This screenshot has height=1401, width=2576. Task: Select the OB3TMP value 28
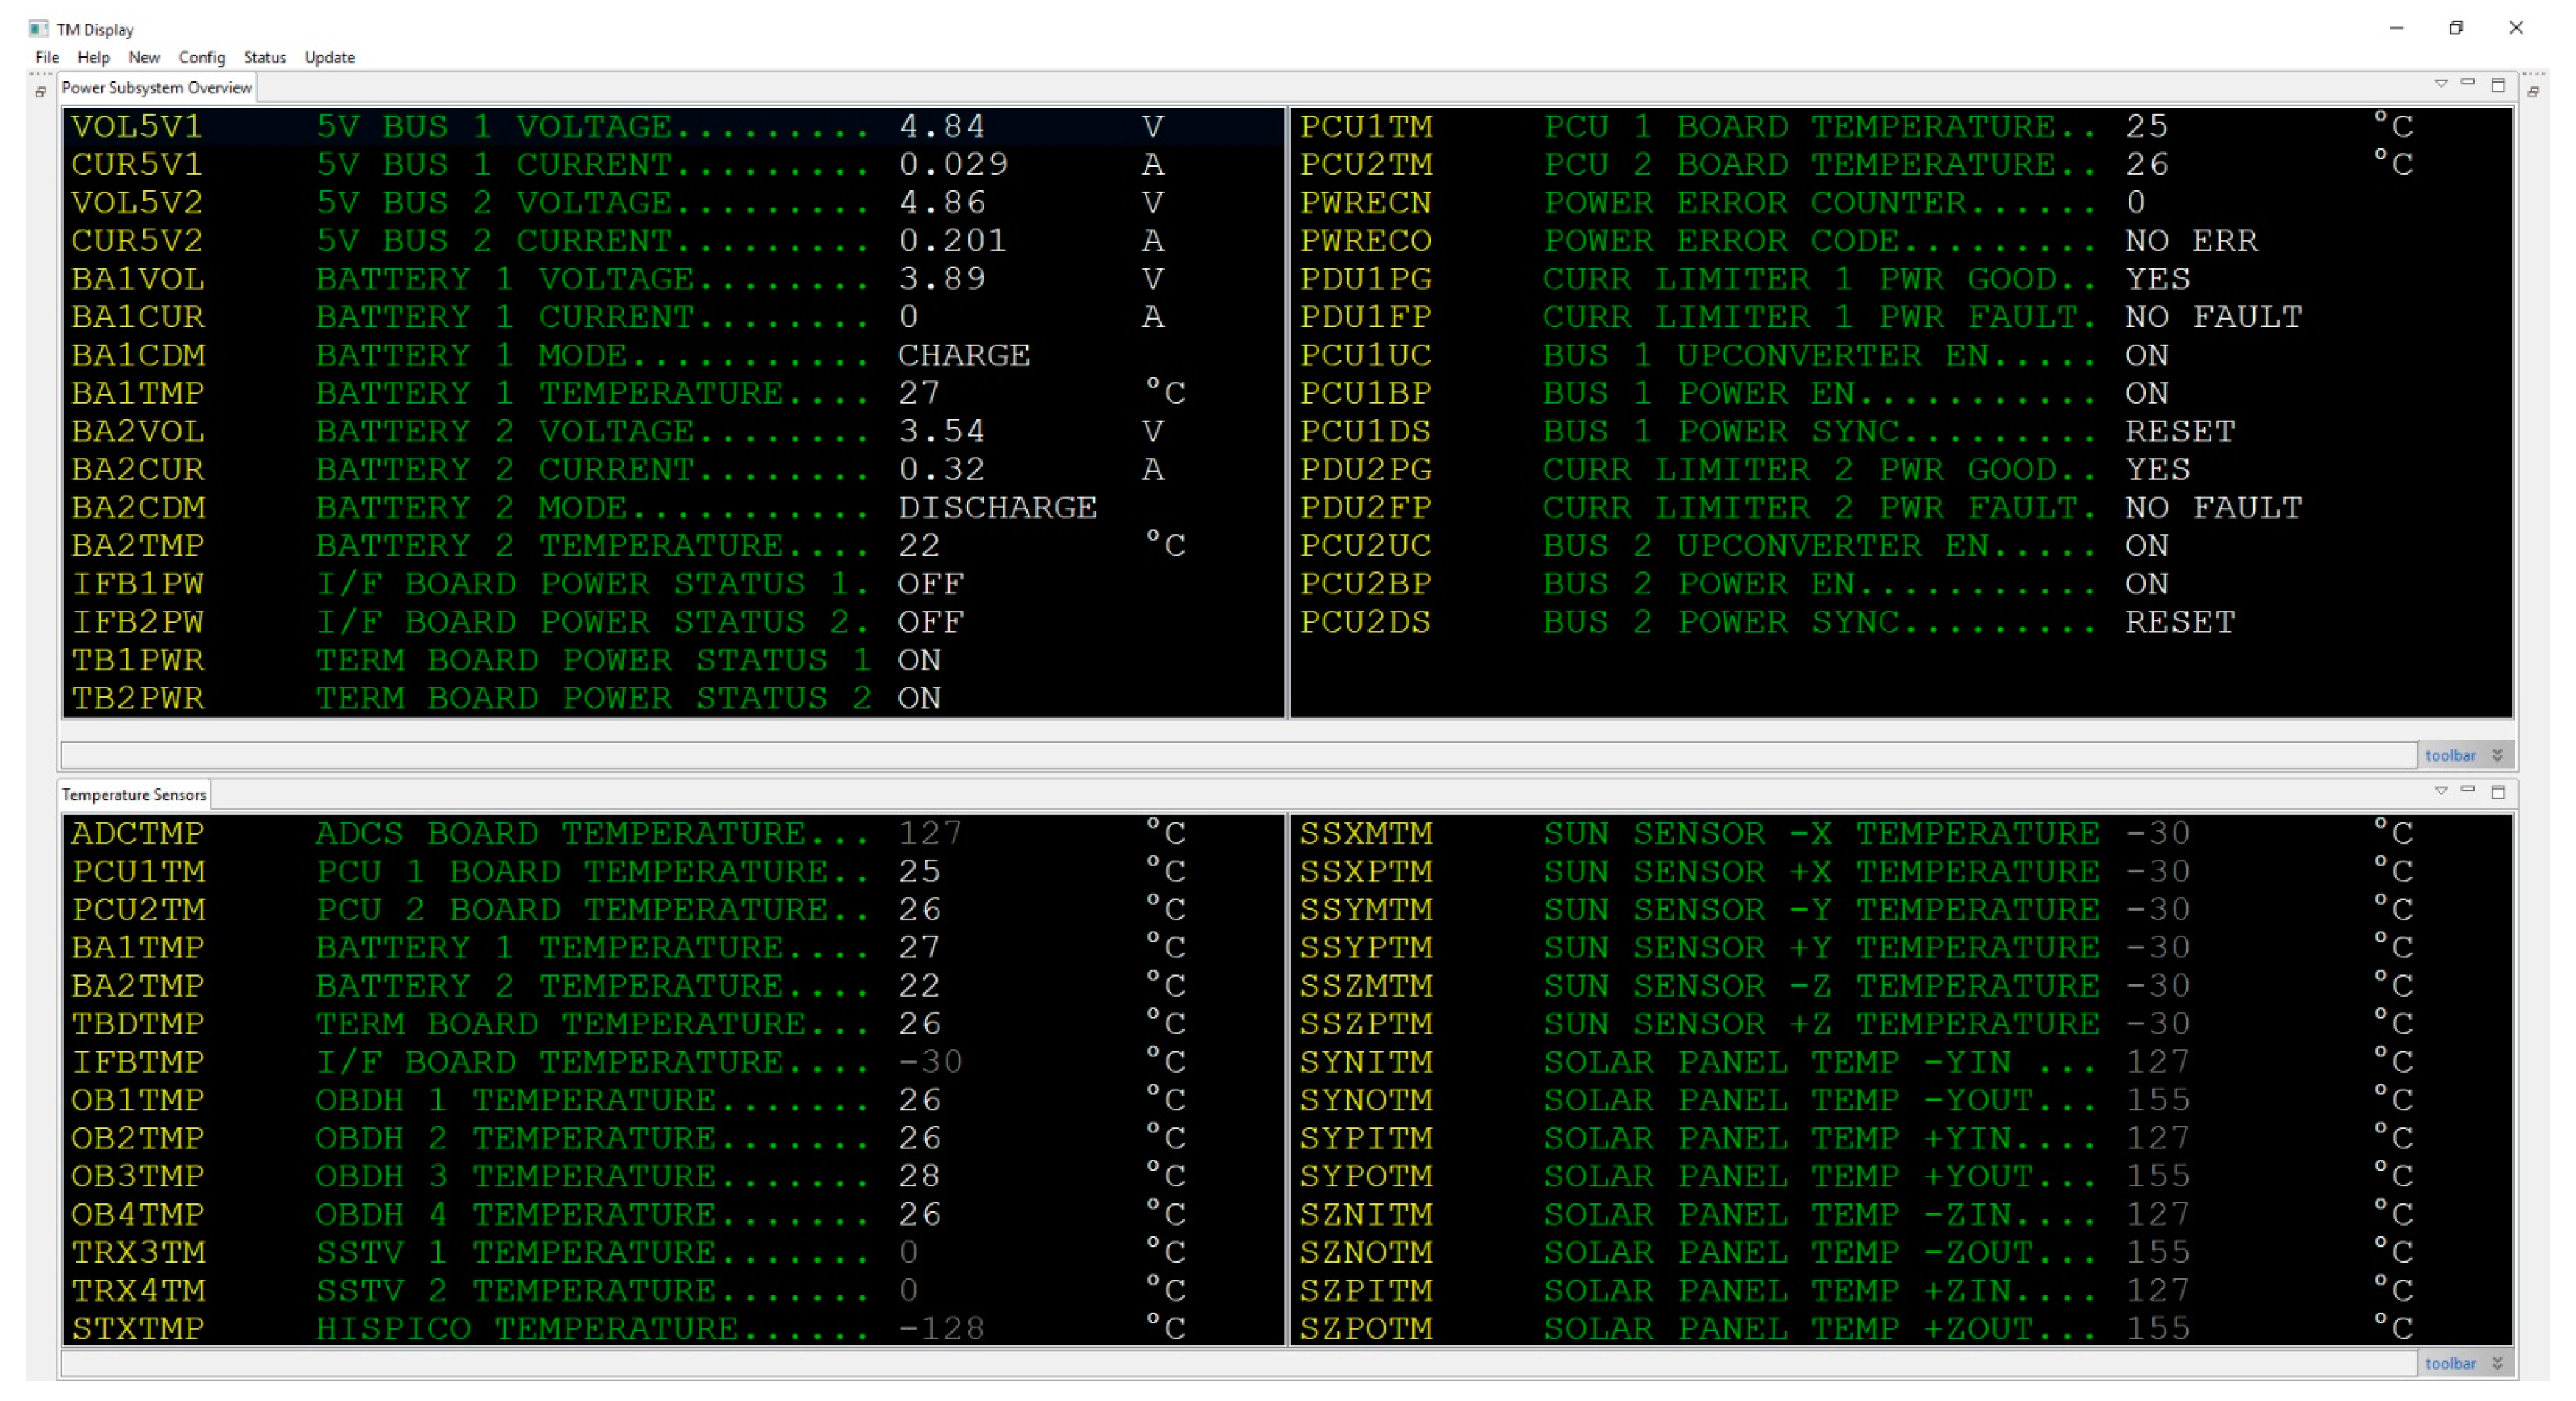(x=919, y=1177)
